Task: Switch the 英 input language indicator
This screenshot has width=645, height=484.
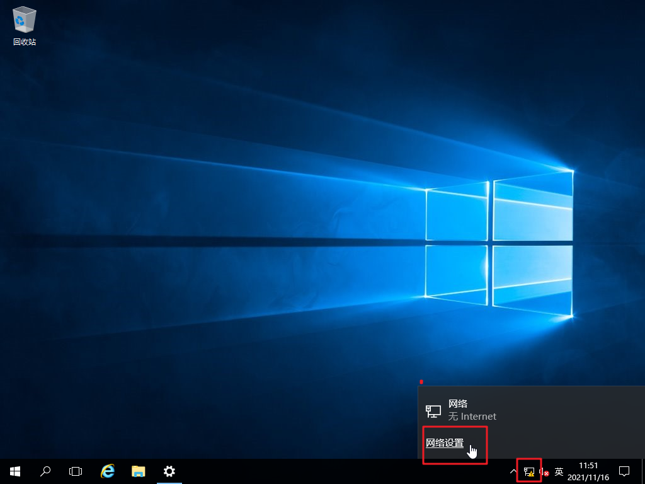Action: pos(559,471)
